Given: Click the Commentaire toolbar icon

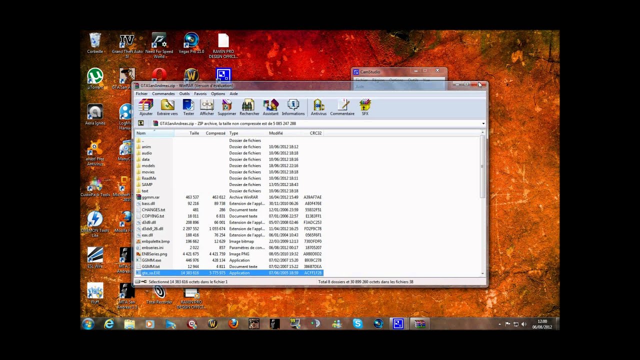Looking at the screenshot, I should [342, 107].
